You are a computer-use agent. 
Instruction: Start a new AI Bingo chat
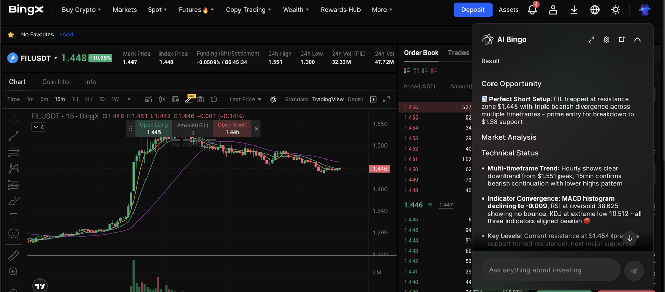click(621, 39)
